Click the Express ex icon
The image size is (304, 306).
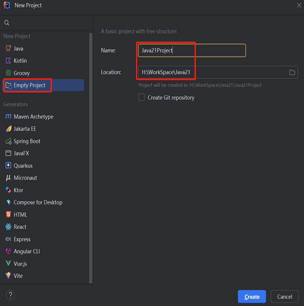tap(8, 239)
